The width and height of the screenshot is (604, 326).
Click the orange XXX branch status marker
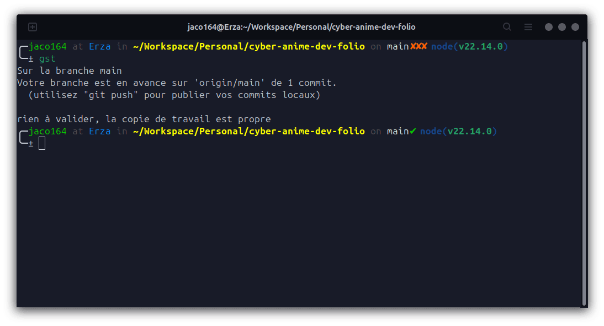(x=419, y=46)
